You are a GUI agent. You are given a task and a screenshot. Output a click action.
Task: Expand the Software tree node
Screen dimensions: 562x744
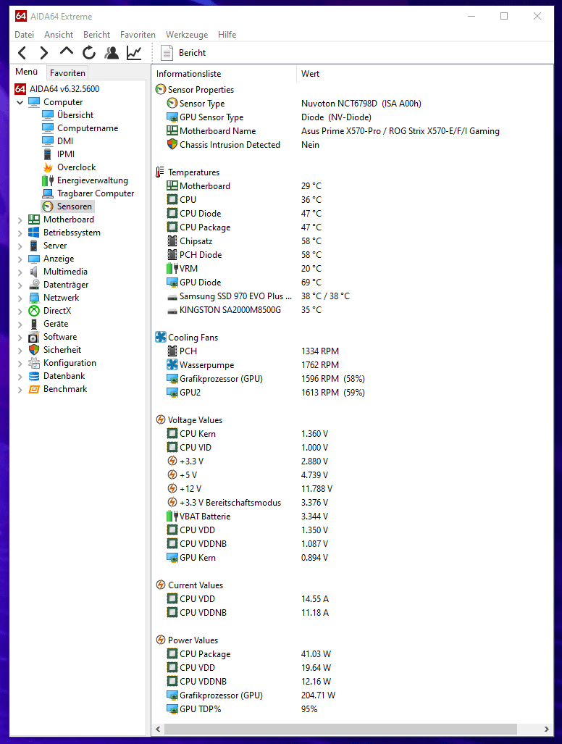[x=20, y=337]
